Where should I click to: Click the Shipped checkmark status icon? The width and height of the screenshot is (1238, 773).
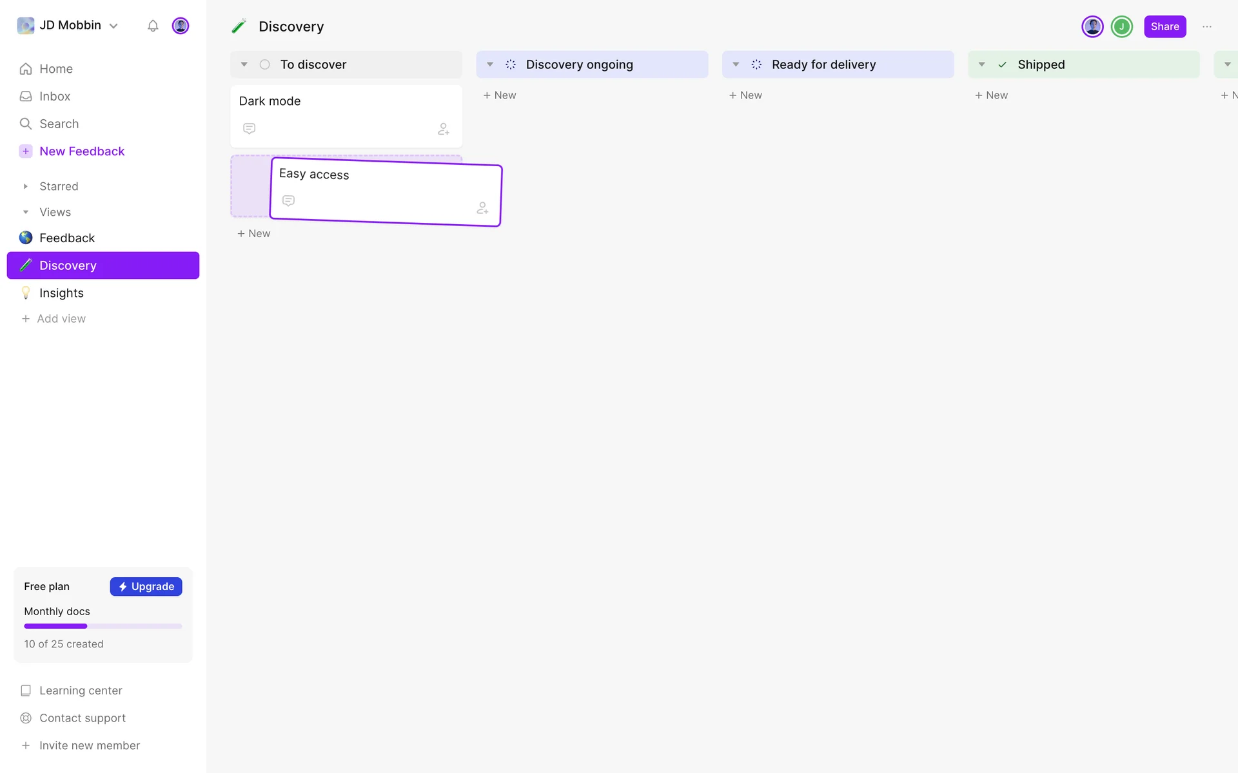(1003, 64)
